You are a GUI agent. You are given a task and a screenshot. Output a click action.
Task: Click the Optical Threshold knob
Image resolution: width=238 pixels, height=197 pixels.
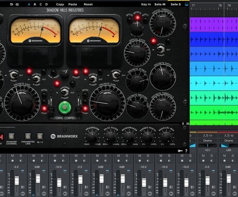[162, 23]
